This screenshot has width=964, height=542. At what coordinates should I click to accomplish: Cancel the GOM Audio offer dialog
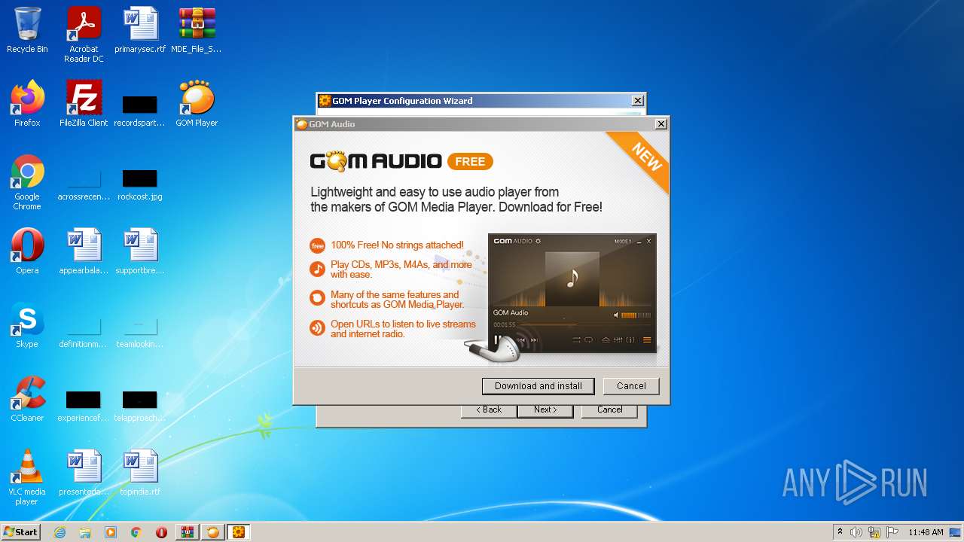tap(631, 386)
